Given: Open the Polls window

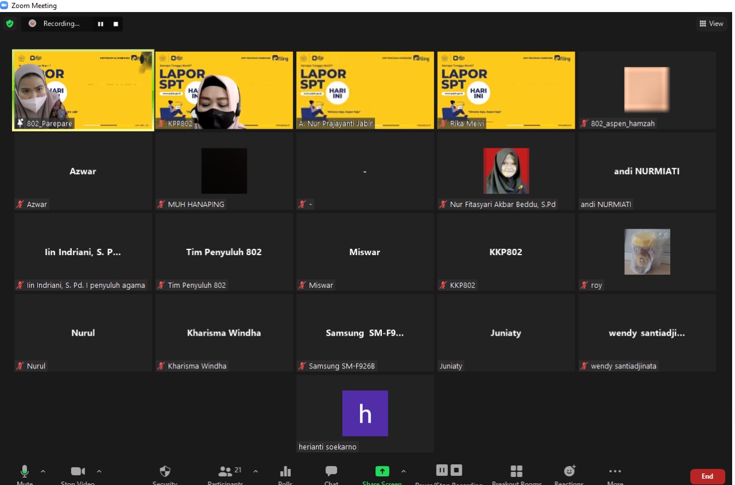Looking at the screenshot, I should [285, 472].
